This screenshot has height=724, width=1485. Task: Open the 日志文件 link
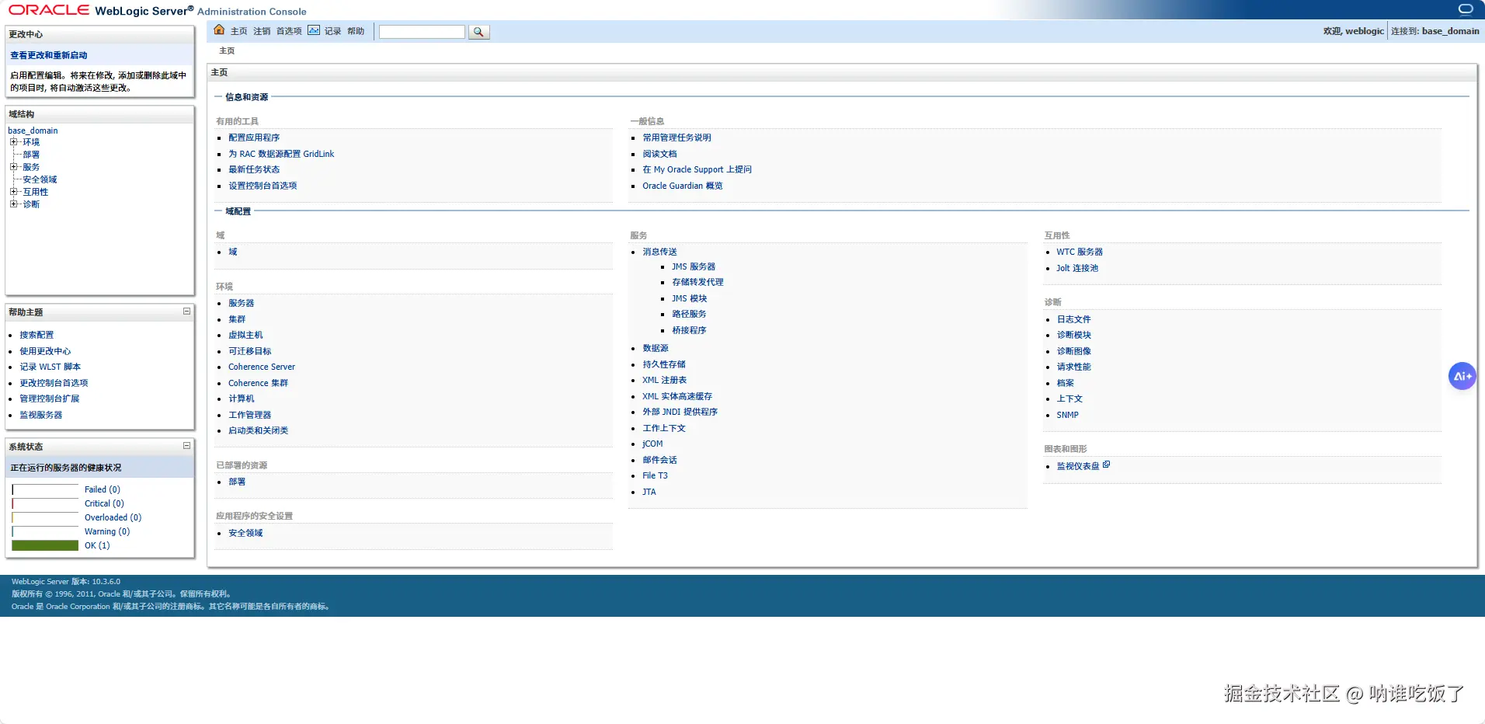1073,319
